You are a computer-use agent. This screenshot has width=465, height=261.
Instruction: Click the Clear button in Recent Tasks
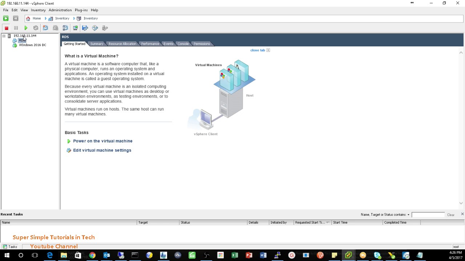click(451, 215)
